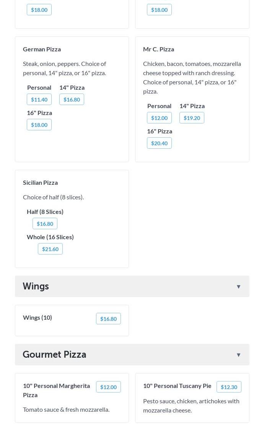
Task: Add Wings (10) for $16.80
Action: [108, 319]
